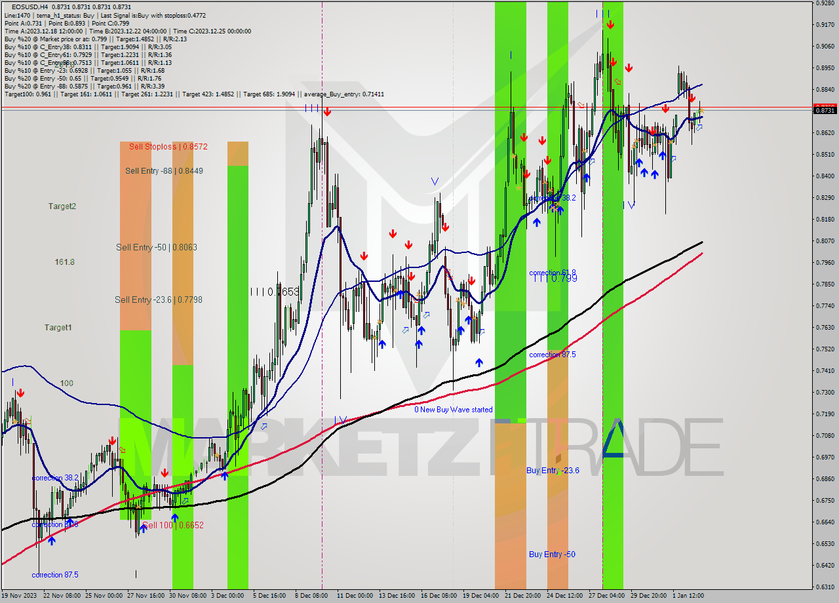The height and width of the screenshot is (603, 839).
Task: Click the 'Target2' chart label
Action: pyautogui.click(x=62, y=206)
